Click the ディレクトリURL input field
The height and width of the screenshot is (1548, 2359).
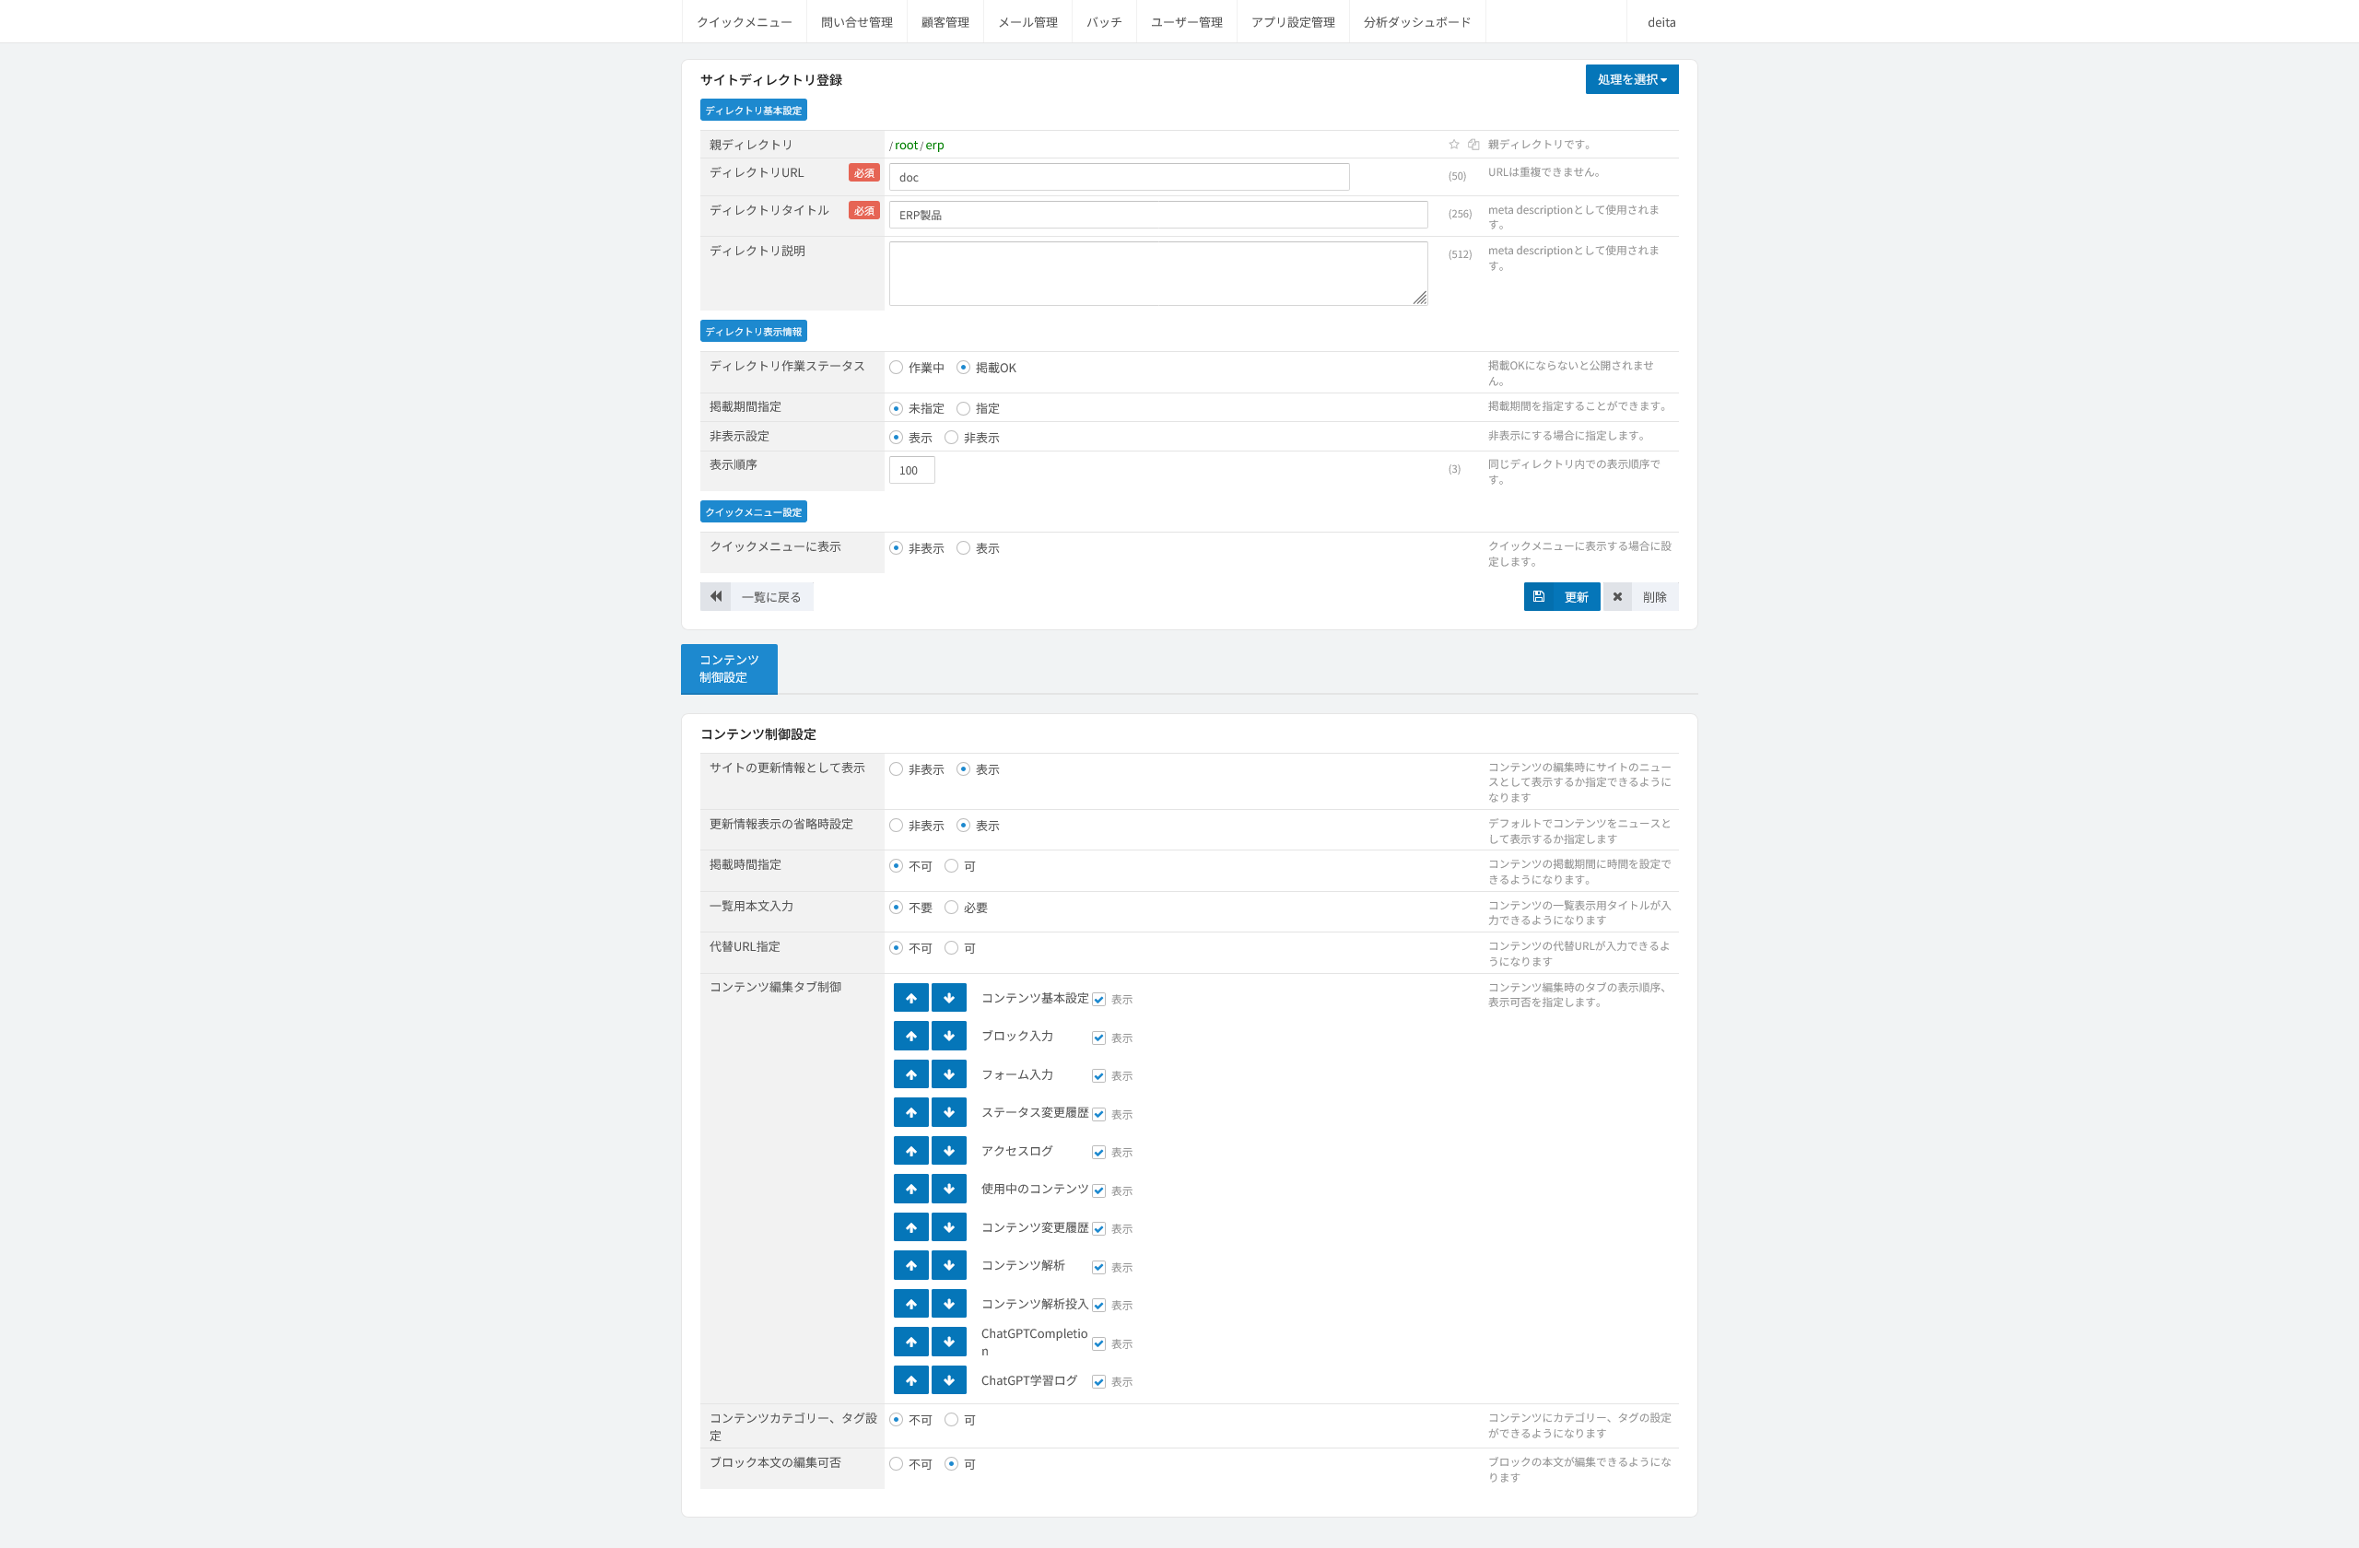point(1119,178)
